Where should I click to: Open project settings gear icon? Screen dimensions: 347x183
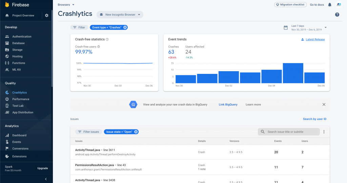pyautogui.click(x=46, y=16)
